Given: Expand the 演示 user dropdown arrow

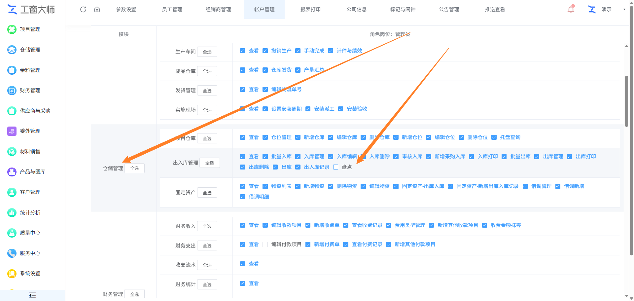Looking at the screenshot, I should (x=624, y=10).
